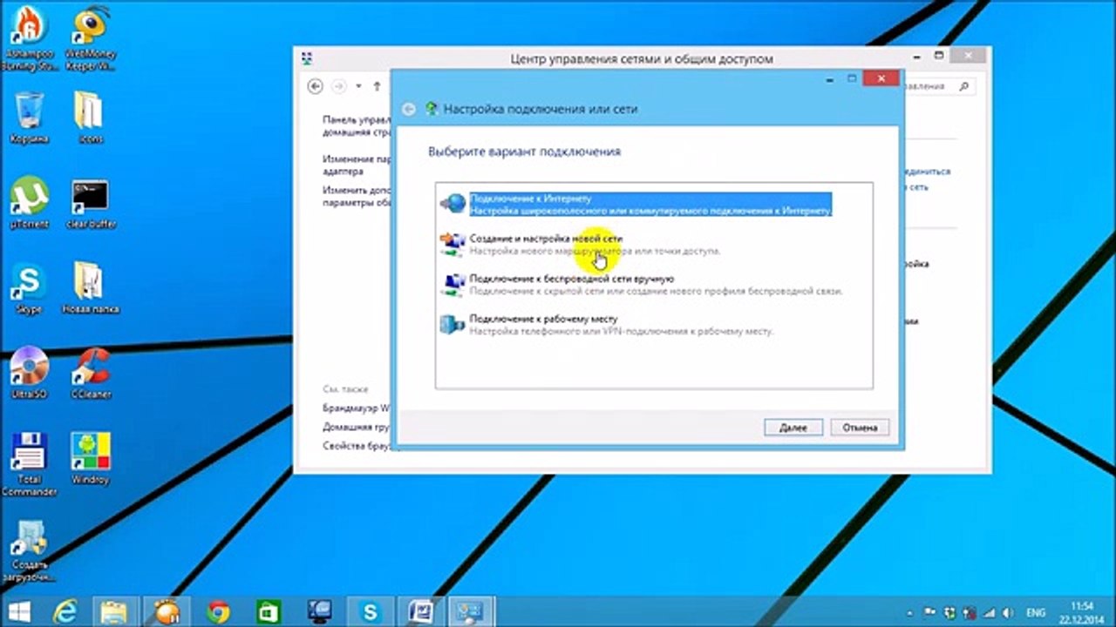Open the 'Изменить допо... параметры' sharing link

click(357, 196)
